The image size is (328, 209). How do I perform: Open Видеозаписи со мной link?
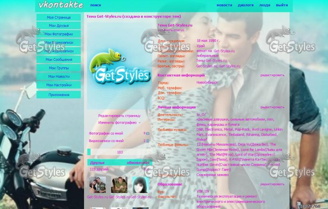click(x=106, y=141)
